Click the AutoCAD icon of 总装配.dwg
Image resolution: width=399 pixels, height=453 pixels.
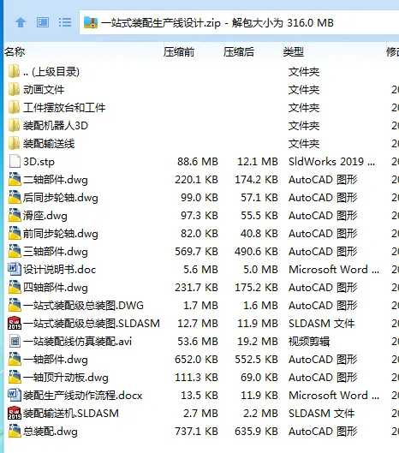(15, 431)
